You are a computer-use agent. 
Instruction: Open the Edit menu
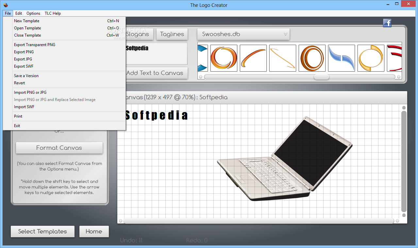tap(19, 13)
